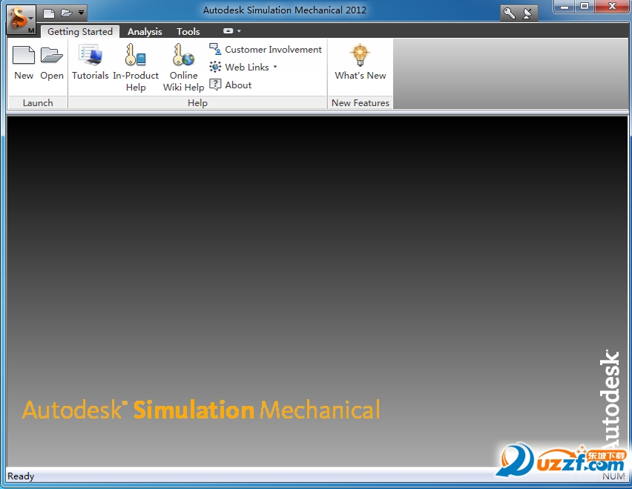
Task: Maximize the application window
Action: pos(584,7)
